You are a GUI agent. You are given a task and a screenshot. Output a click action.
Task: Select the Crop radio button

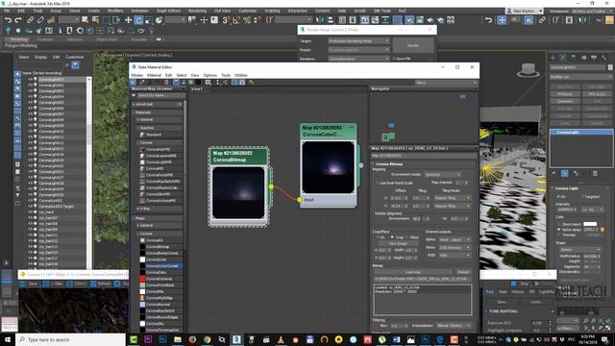pos(392,237)
